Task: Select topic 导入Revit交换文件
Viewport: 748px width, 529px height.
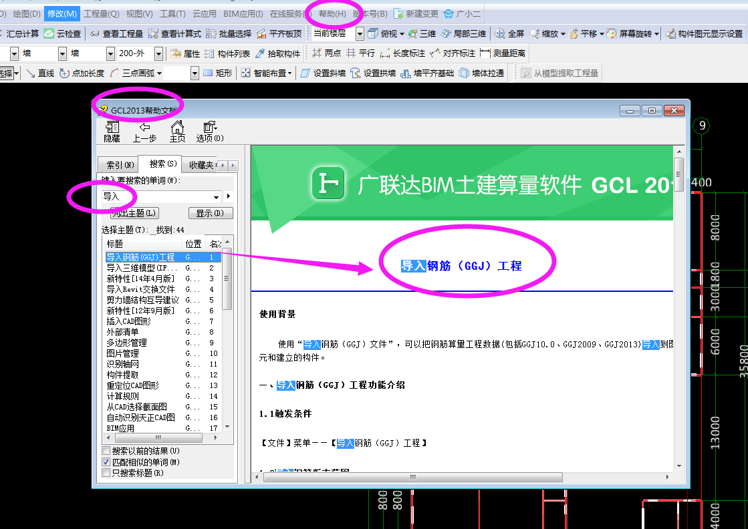Action: (x=140, y=289)
